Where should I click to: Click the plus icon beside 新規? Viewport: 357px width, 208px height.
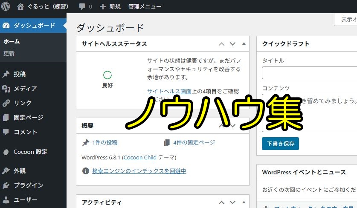click(103, 6)
